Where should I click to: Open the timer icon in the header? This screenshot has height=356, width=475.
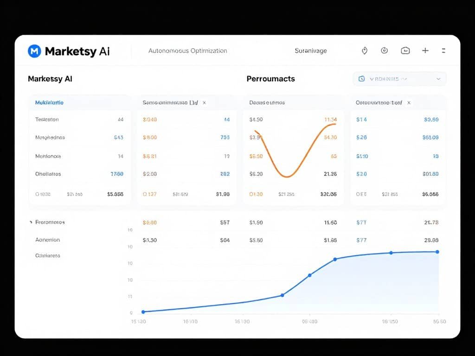point(364,51)
